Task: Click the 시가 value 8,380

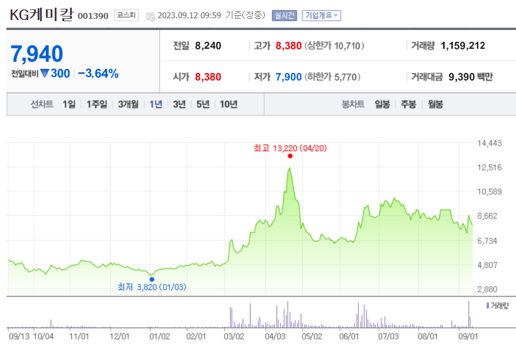Action: click(208, 77)
